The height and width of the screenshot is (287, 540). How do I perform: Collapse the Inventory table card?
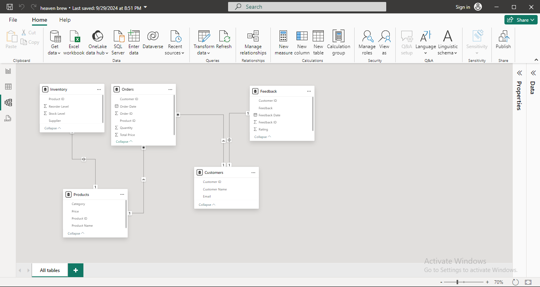pyautogui.click(x=53, y=128)
